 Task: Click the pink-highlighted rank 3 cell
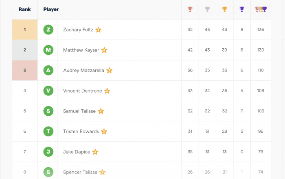pos(25,70)
